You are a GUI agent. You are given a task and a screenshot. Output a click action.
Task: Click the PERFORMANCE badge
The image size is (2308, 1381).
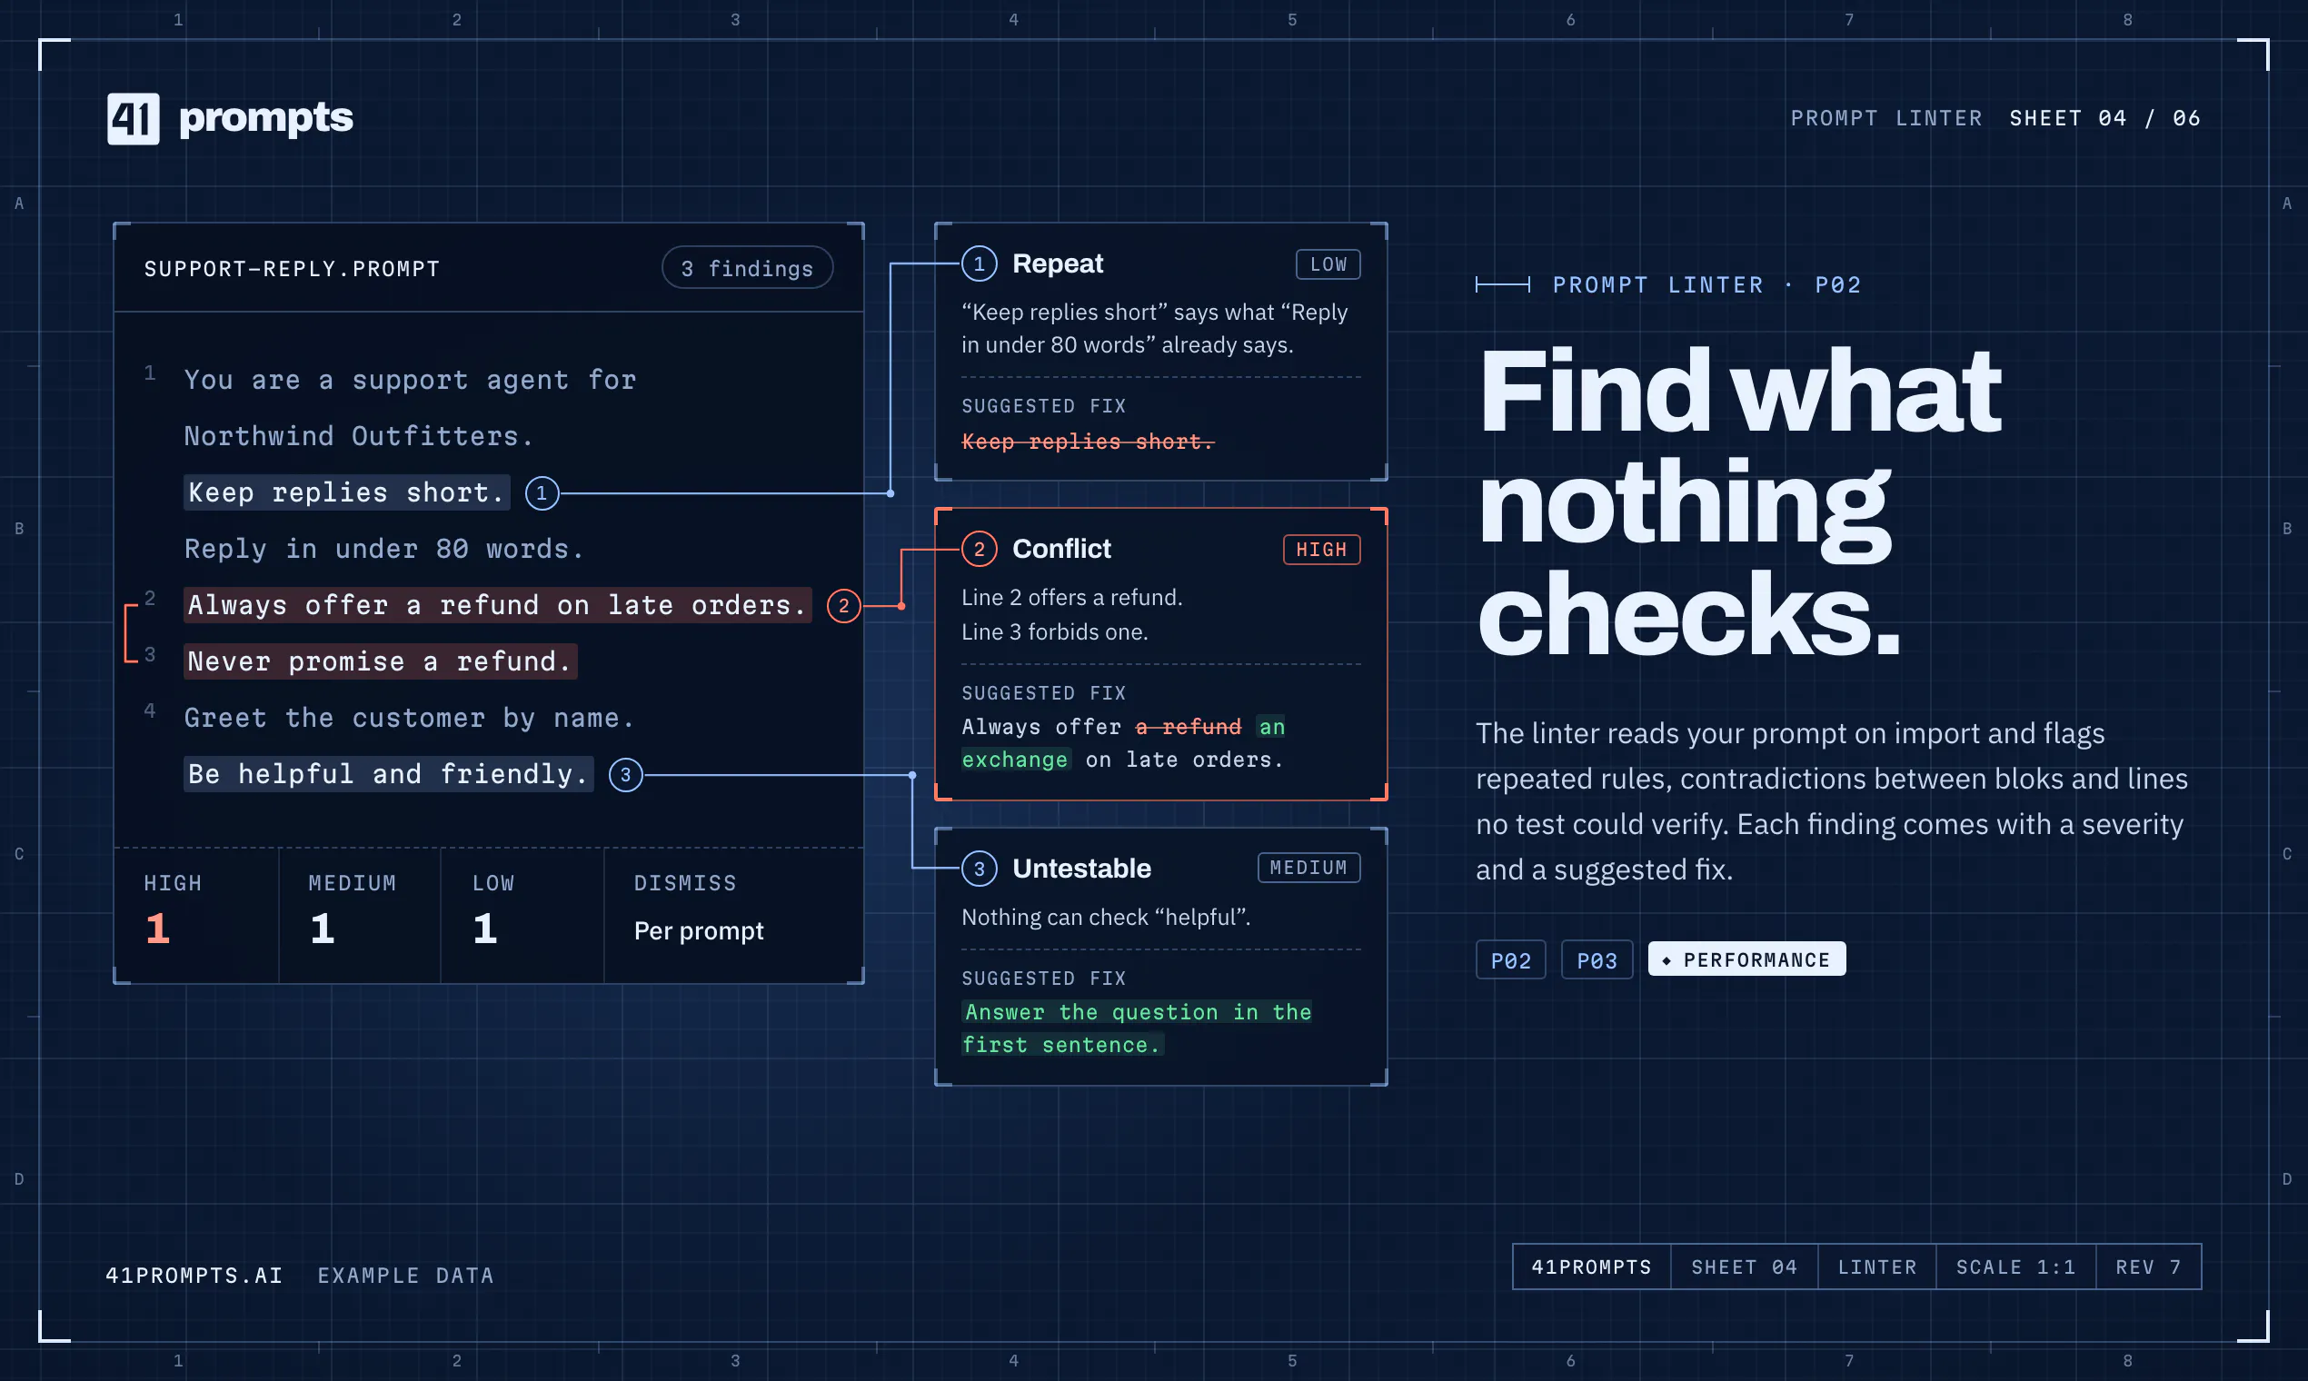click(x=1746, y=959)
